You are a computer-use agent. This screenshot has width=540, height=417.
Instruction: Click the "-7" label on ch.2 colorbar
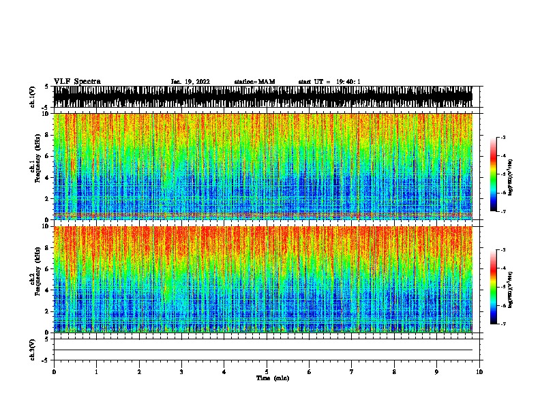(502, 324)
